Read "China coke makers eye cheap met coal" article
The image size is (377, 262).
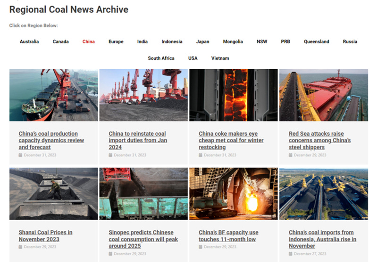231,140
